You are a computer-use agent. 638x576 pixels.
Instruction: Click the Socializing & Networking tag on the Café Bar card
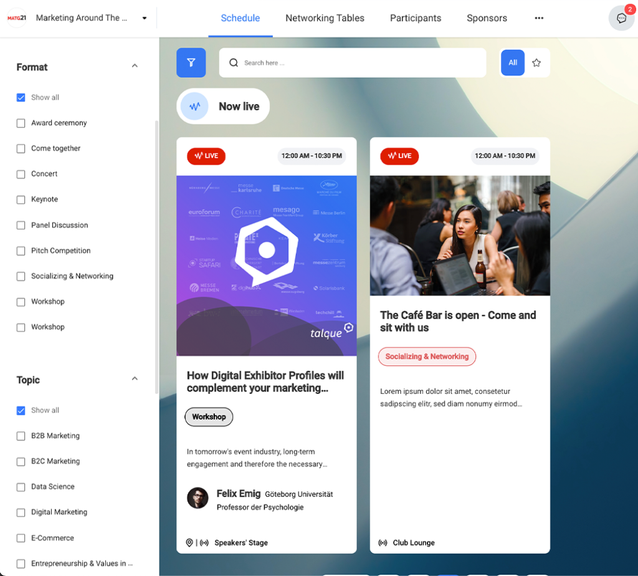pyautogui.click(x=427, y=357)
